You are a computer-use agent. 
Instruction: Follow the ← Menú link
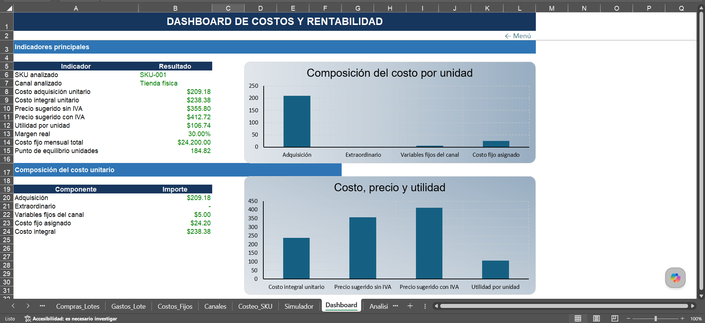click(x=518, y=36)
